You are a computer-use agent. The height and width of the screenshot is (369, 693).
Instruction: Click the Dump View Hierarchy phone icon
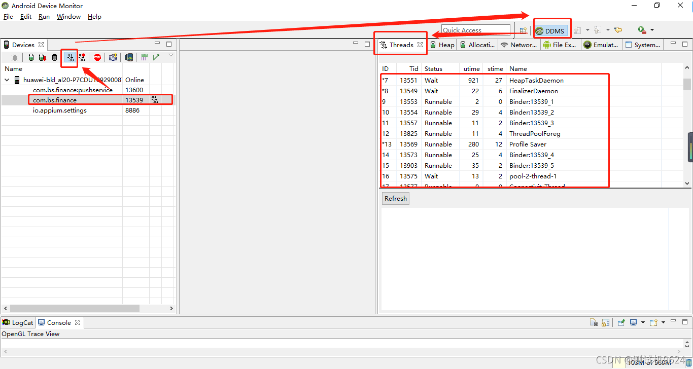click(129, 57)
